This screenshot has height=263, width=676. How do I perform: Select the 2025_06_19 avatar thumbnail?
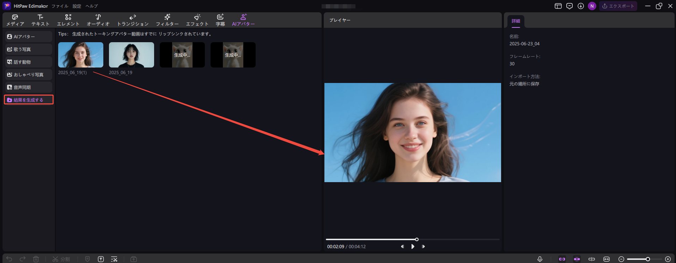pyautogui.click(x=132, y=55)
